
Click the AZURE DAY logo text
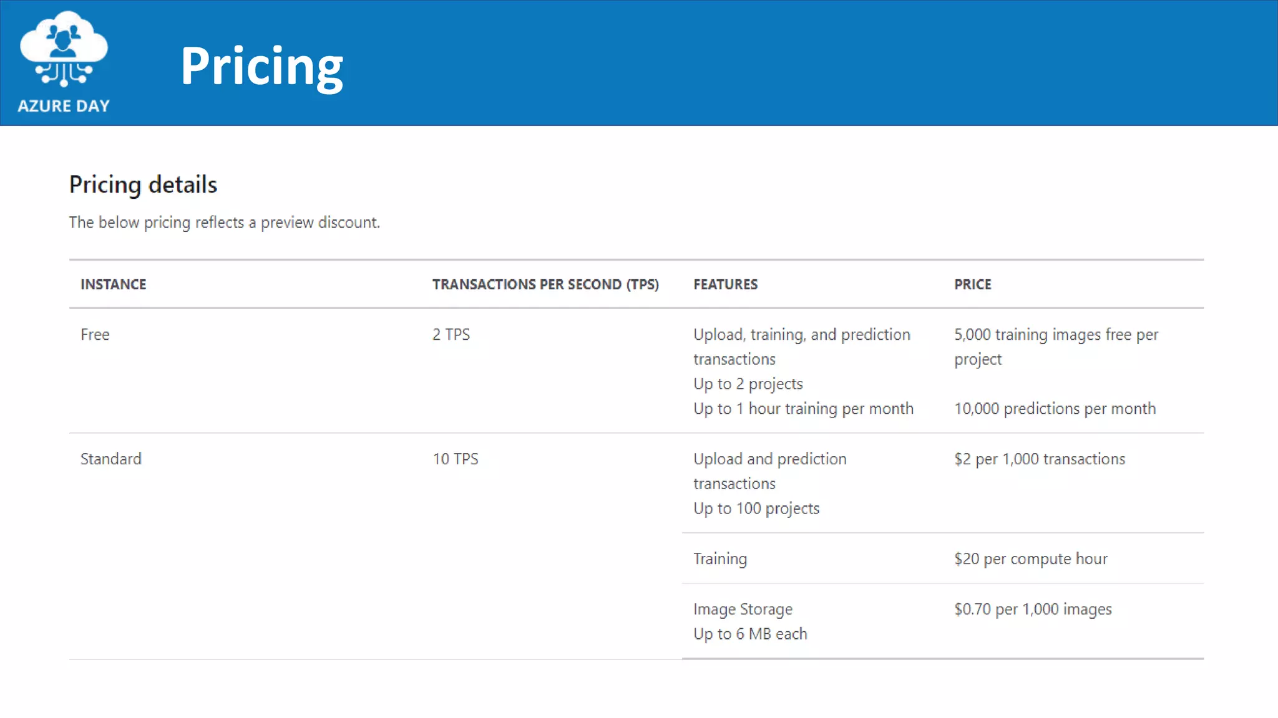pyautogui.click(x=64, y=106)
